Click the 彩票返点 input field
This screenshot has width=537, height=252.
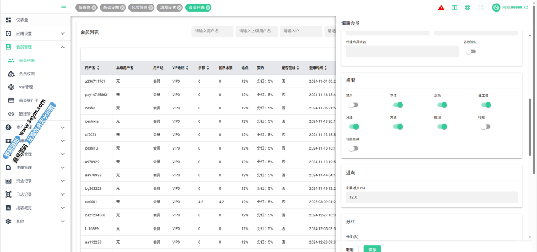[x=431, y=197]
